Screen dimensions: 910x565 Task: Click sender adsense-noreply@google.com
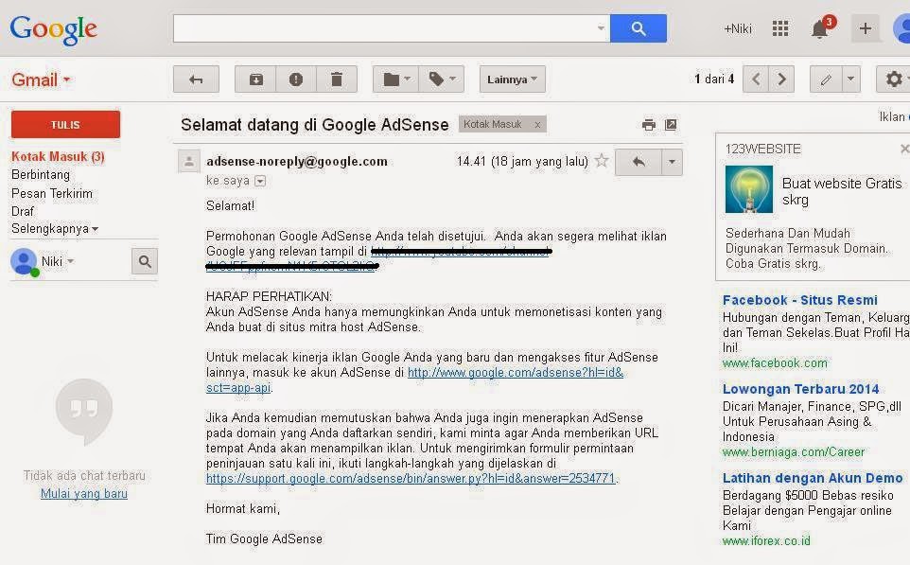(297, 162)
